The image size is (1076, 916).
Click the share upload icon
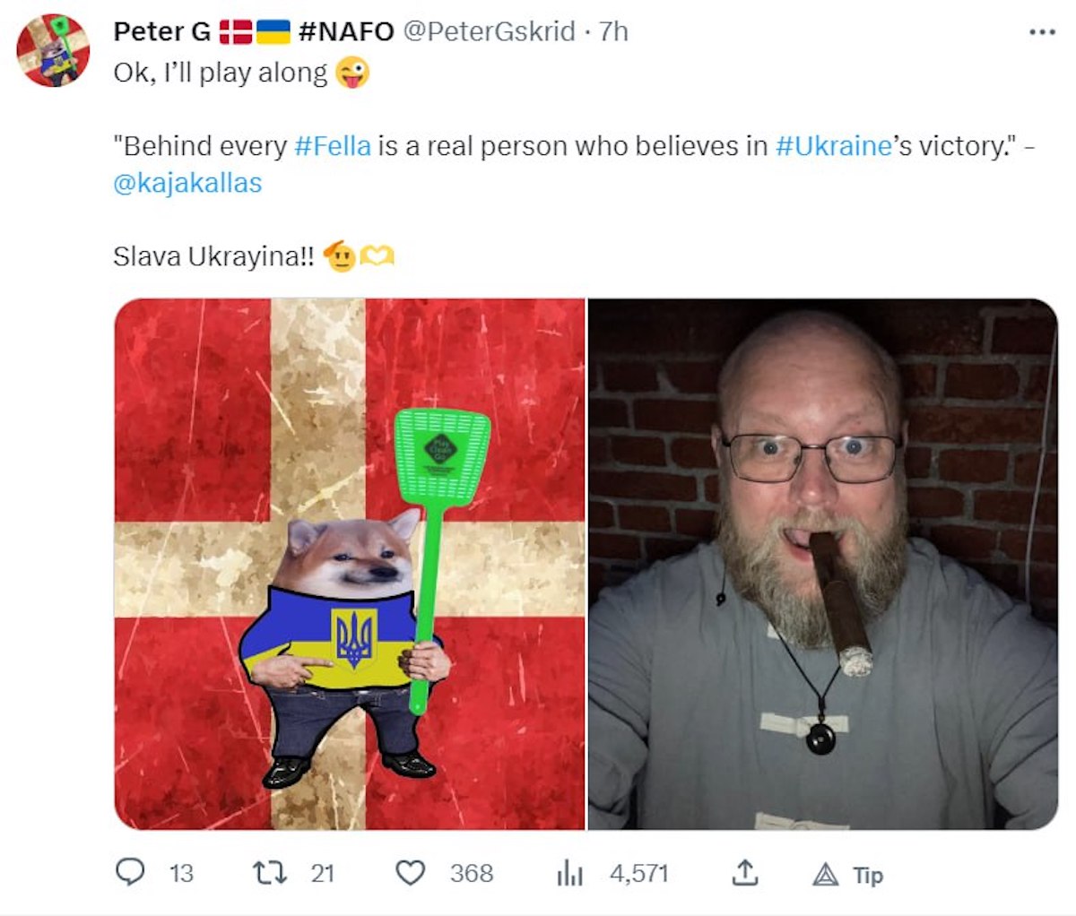[x=745, y=872]
